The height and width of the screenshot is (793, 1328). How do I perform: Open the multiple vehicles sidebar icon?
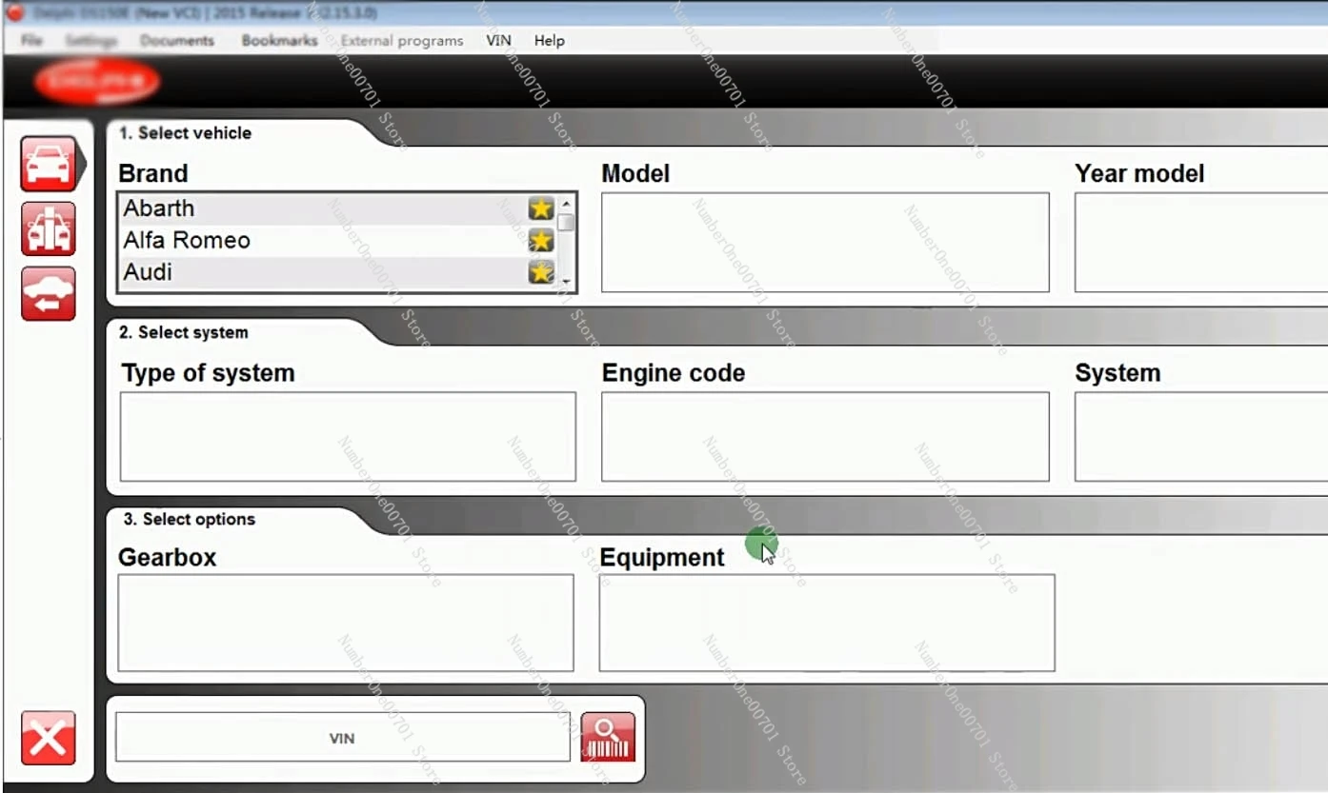point(49,228)
